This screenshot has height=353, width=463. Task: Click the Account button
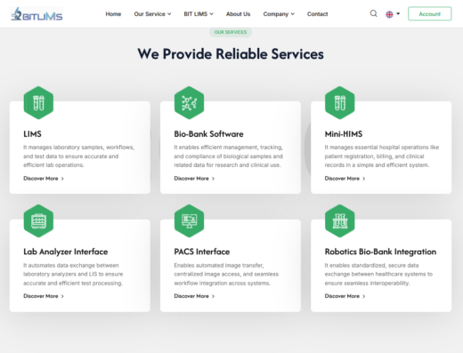(430, 14)
